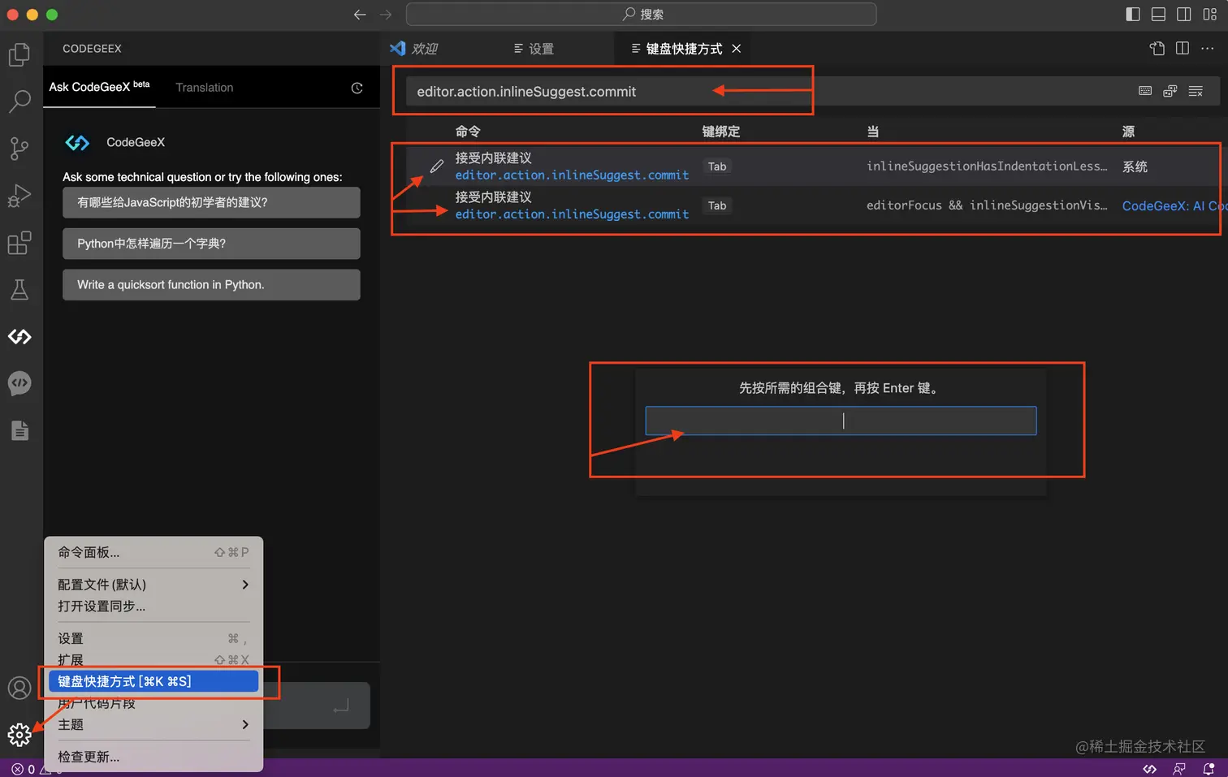Select the Ask CodeGeeX tab
Image resolution: width=1228 pixels, height=777 pixels.
(x=99, y=86)
